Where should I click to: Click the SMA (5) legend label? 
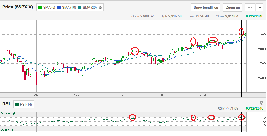click(x=49, y=8)
